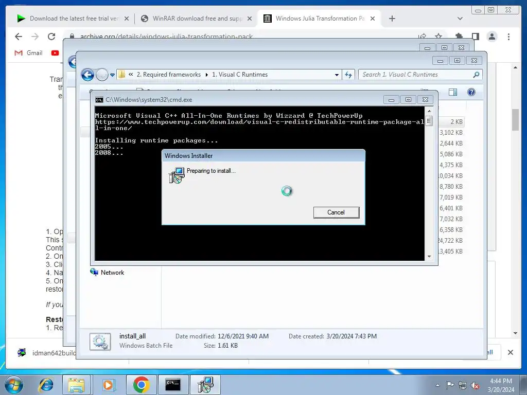The image size is (527, 395).
Task: Open Windows Explorer from taskbar
Action: (x=76, y=385)
